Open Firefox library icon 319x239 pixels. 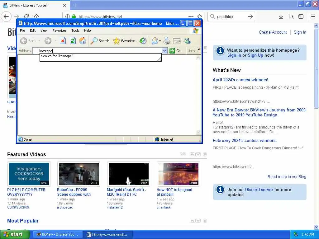(291, 16)
